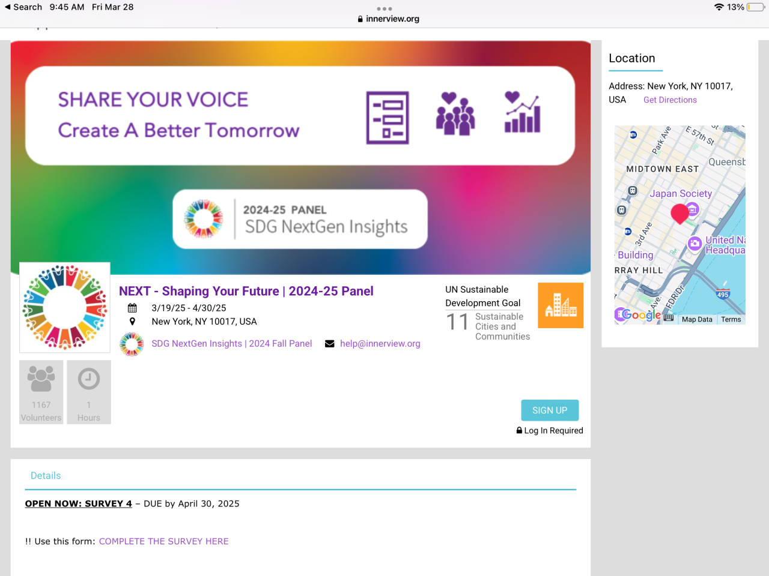Click the bar chart with heart icon
The width and height of the screenshot is (769, 576).
click(x=522, y=112)
